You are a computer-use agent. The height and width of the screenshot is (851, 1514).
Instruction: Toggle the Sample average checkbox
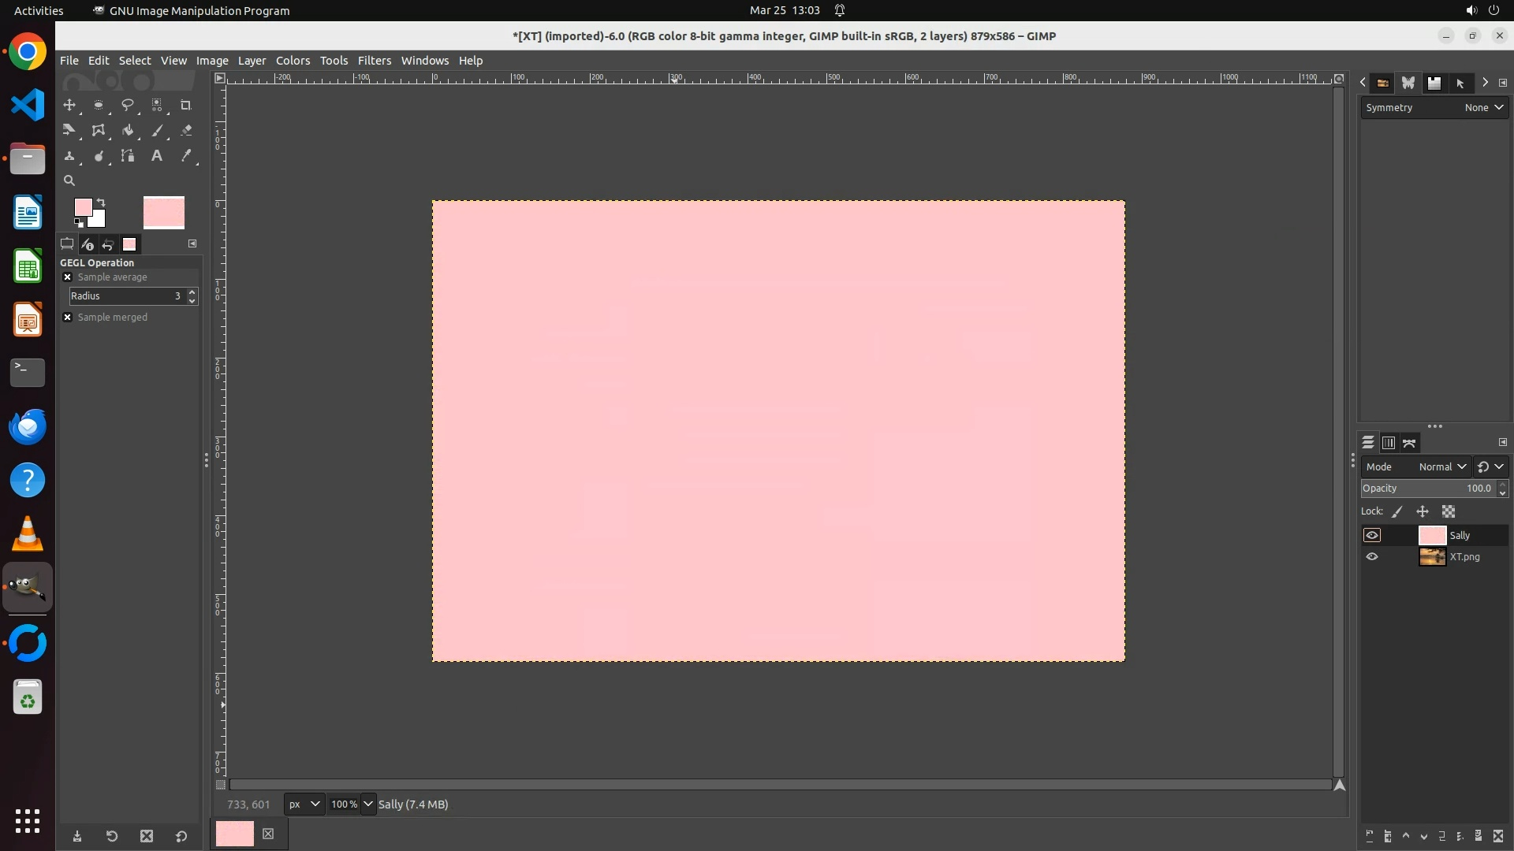(68, 277)
